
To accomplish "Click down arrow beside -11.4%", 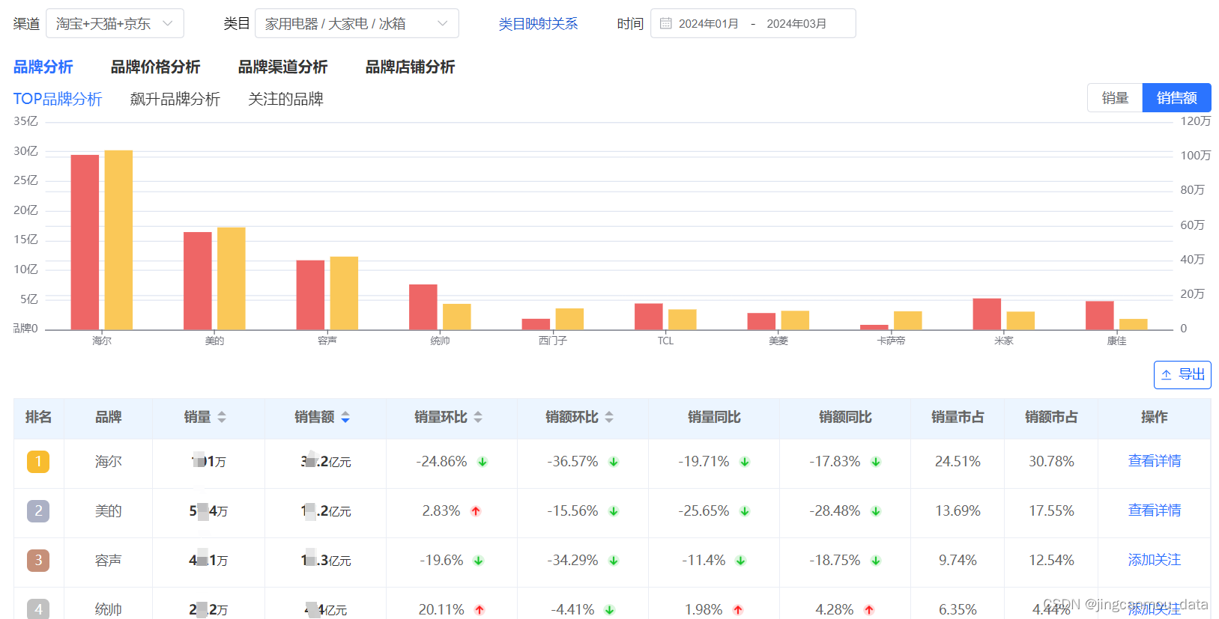I will click(x=741, y=561).
